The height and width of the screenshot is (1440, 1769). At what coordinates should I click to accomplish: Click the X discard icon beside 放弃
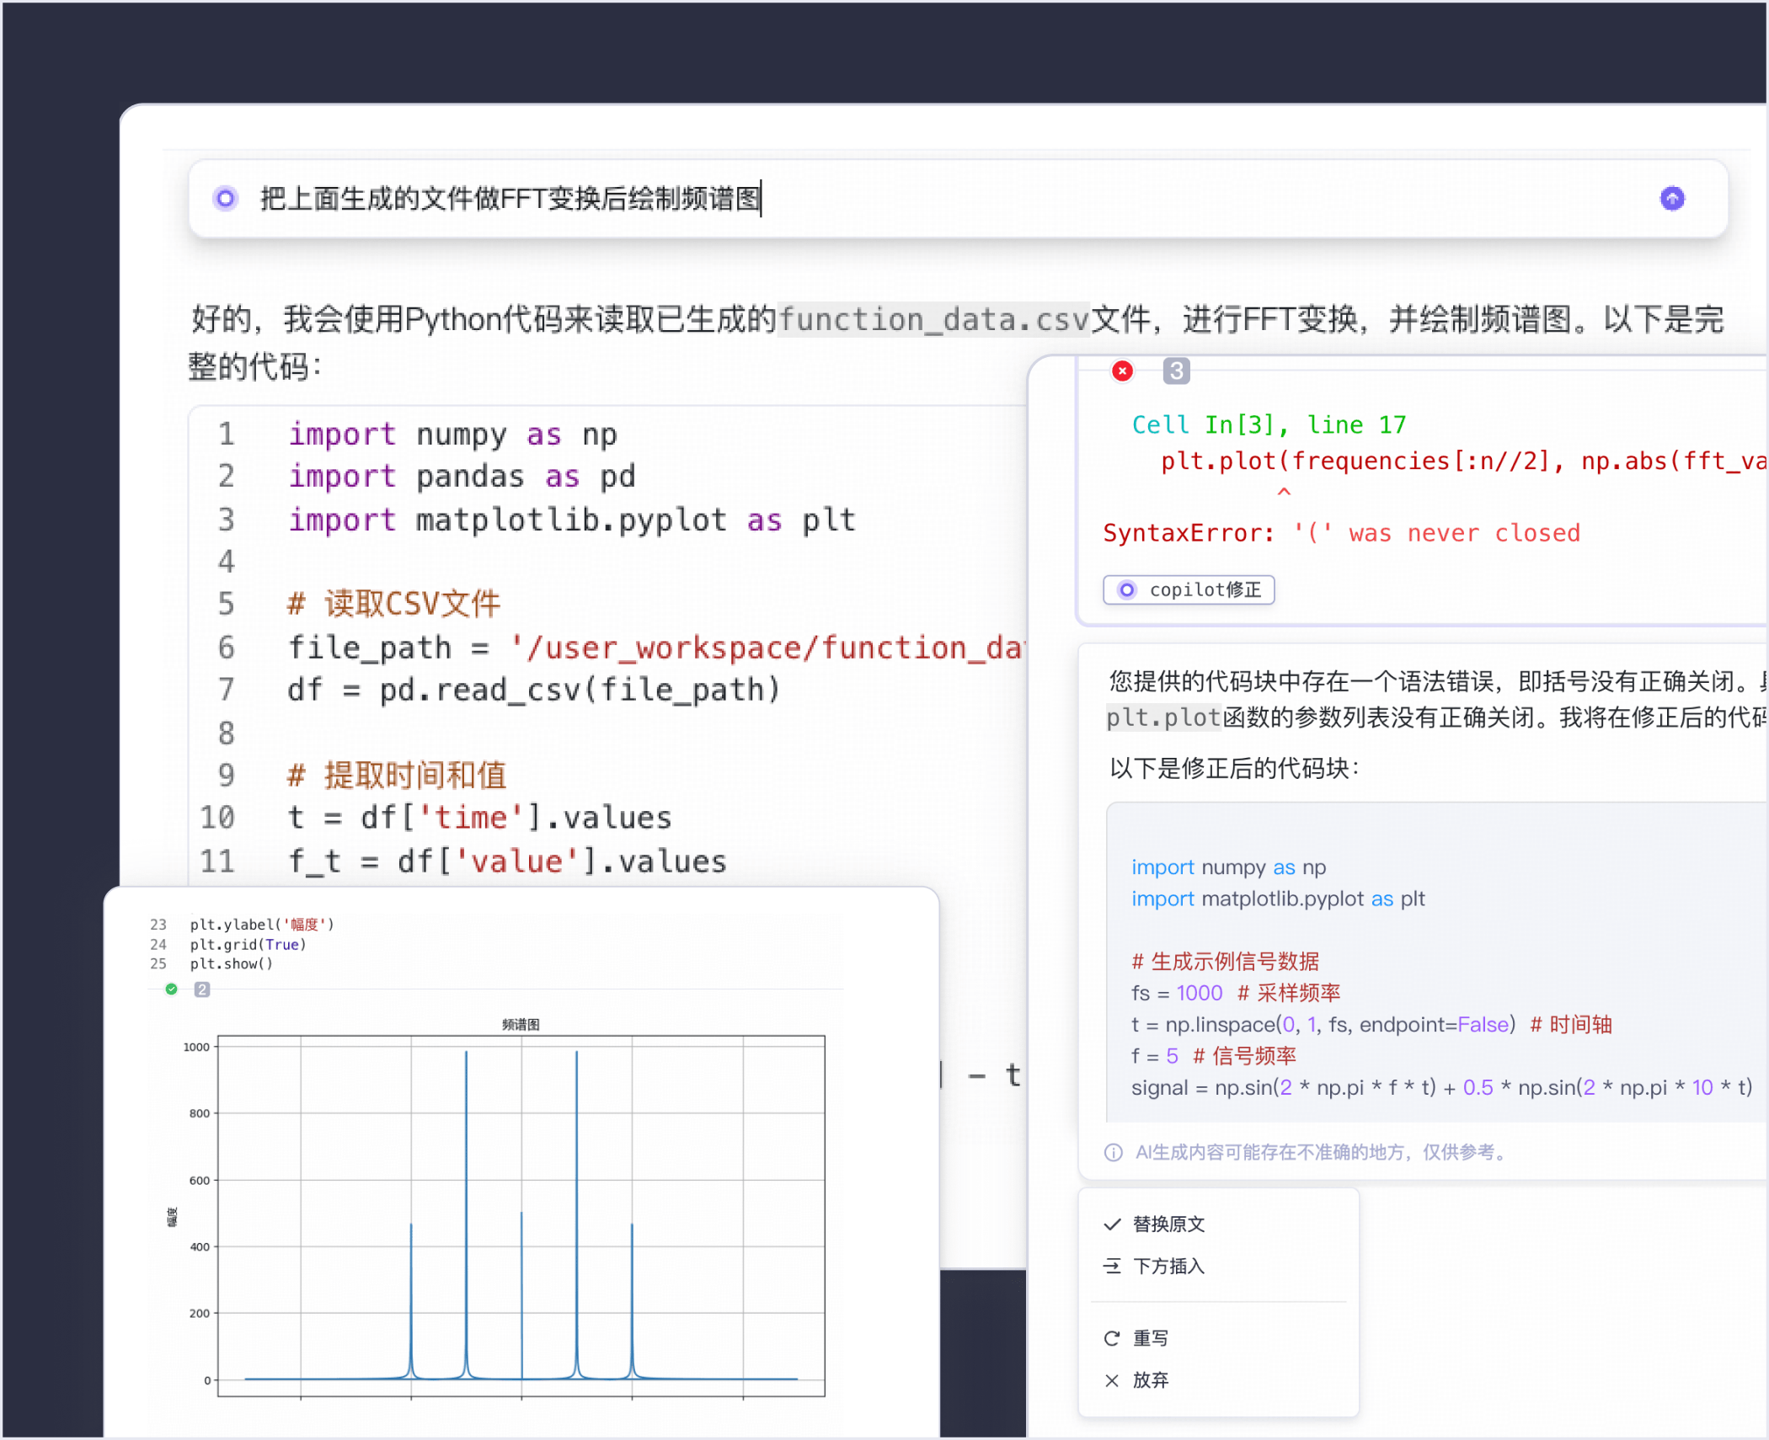1112,1380
